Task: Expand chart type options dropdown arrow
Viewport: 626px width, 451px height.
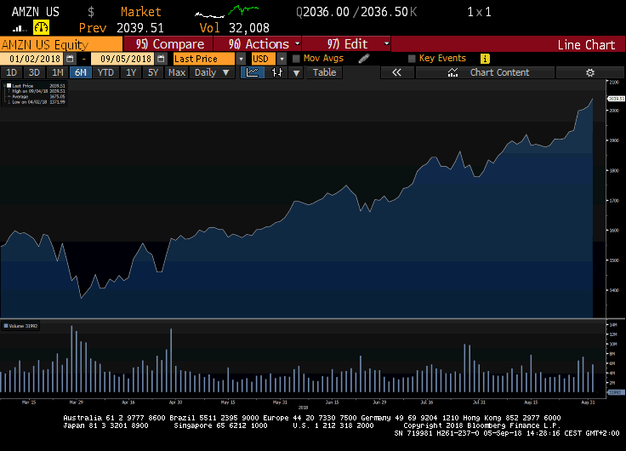Action: (x=296, y=72)
